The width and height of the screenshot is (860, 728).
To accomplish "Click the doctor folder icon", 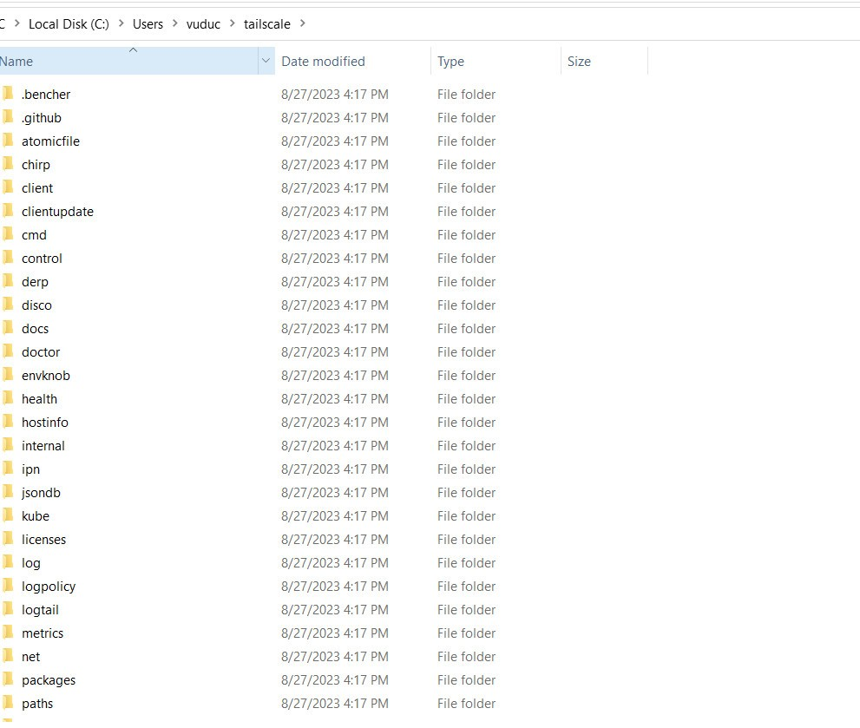I will (8, 351).
